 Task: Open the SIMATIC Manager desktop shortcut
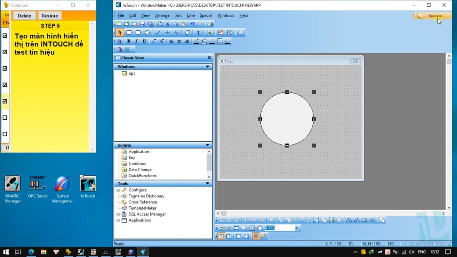click(x=12, y=190)
